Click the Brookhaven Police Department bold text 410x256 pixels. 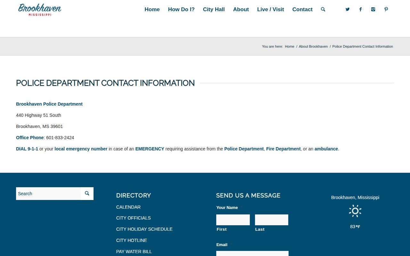[49, 104]
